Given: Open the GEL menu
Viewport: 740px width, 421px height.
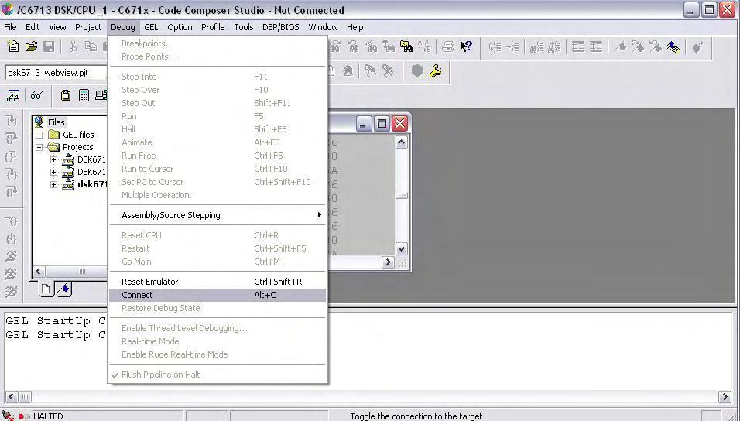Looking at the screenshot, I should click(151, 27).
